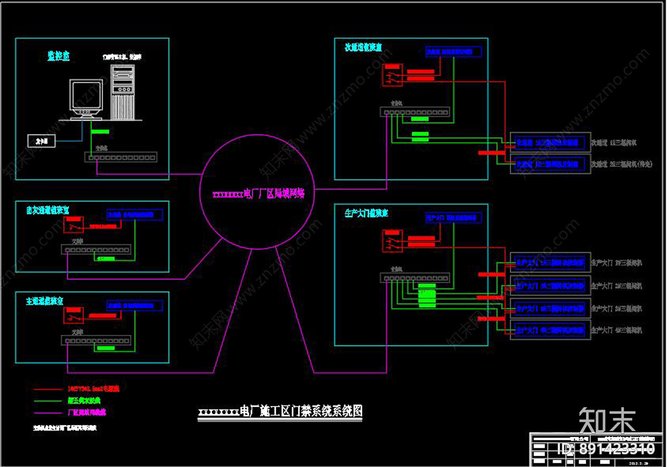
Task: Select the 生产大门值班室 room title
Action: [x=366, y=213]
